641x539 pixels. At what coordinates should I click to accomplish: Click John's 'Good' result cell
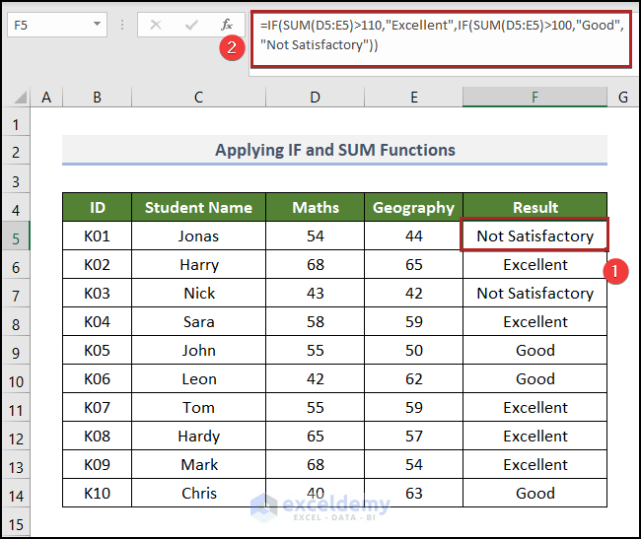534,351
